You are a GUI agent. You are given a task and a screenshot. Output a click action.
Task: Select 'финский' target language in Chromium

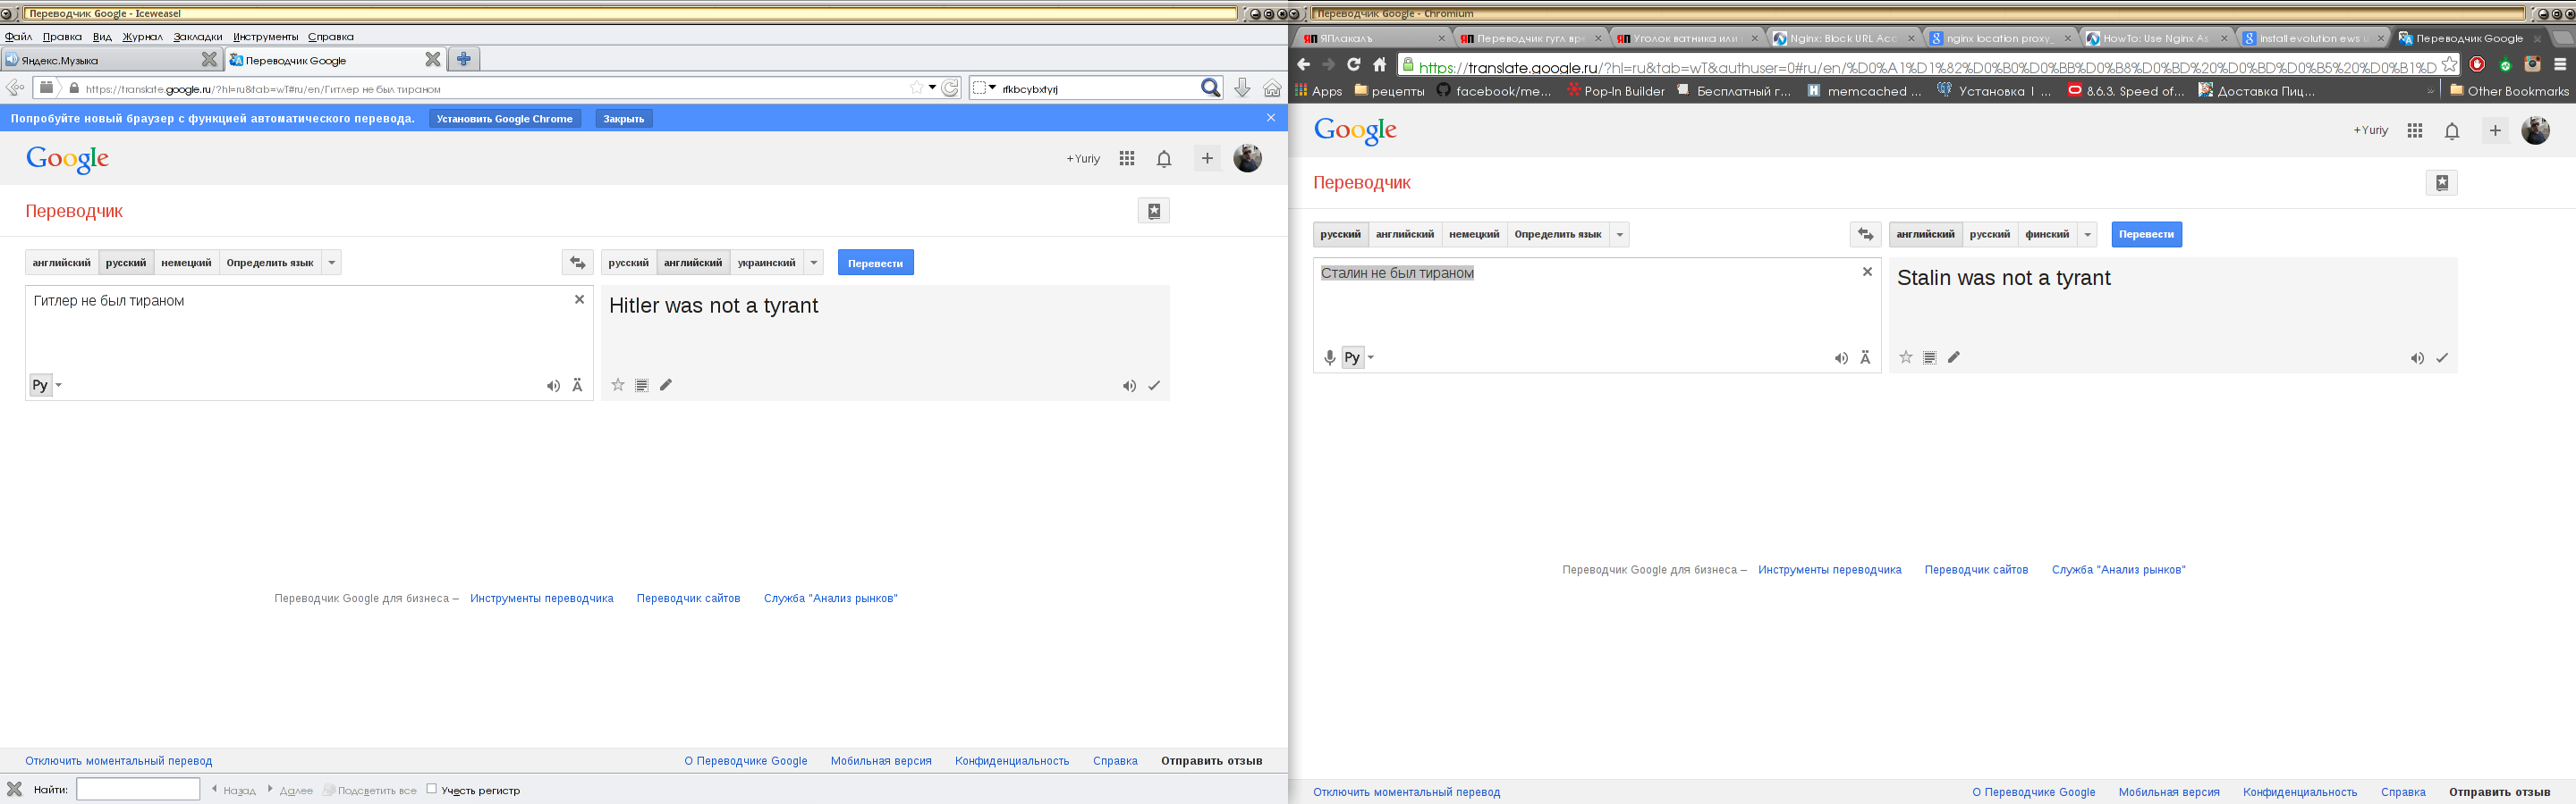coord(2046,235)
